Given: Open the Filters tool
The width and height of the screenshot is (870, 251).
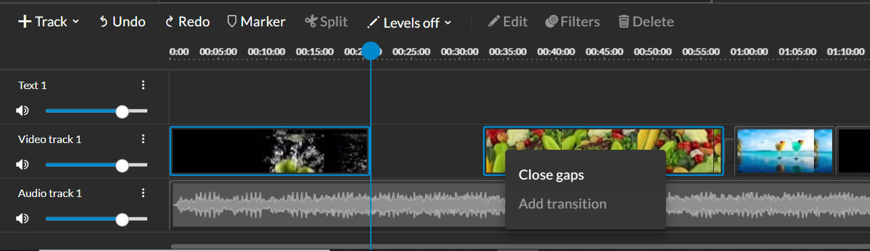Looking at the screenshot, I should 572,22.
